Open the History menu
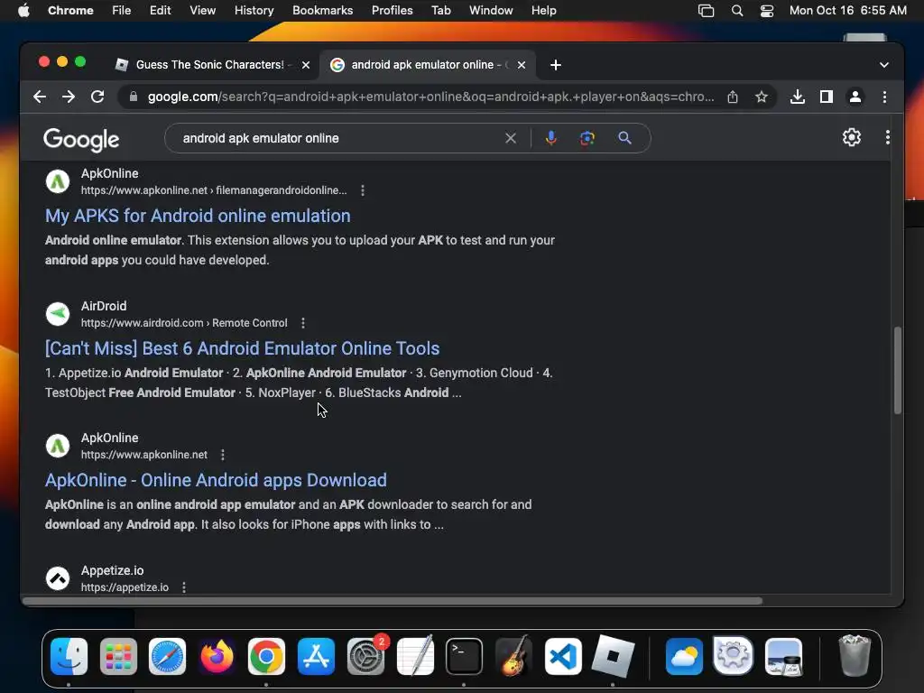 pyautogui.click(x=254, y=11)
